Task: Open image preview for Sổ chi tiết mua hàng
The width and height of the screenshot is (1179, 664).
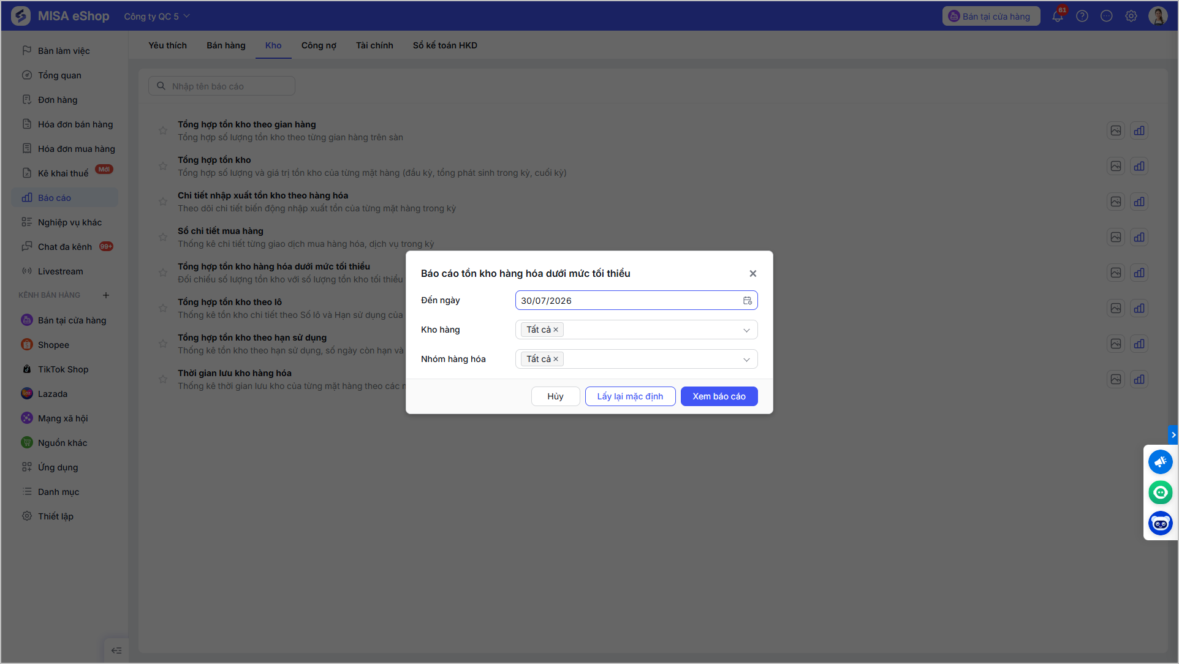Action: (1116, 237)
